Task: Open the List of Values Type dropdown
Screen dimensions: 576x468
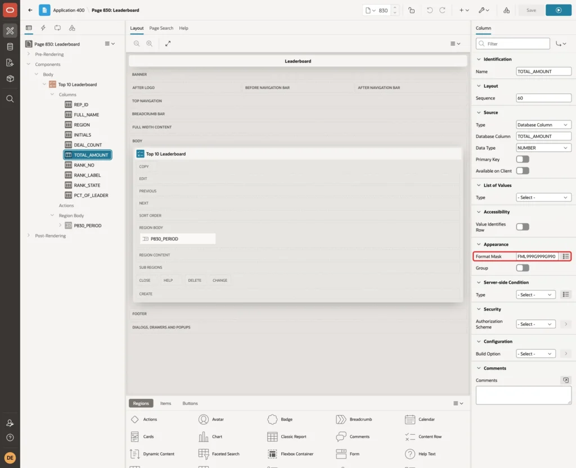Action: click(543, 197)
